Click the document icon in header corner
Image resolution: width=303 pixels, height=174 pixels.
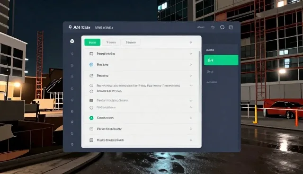tap(231, 27)
